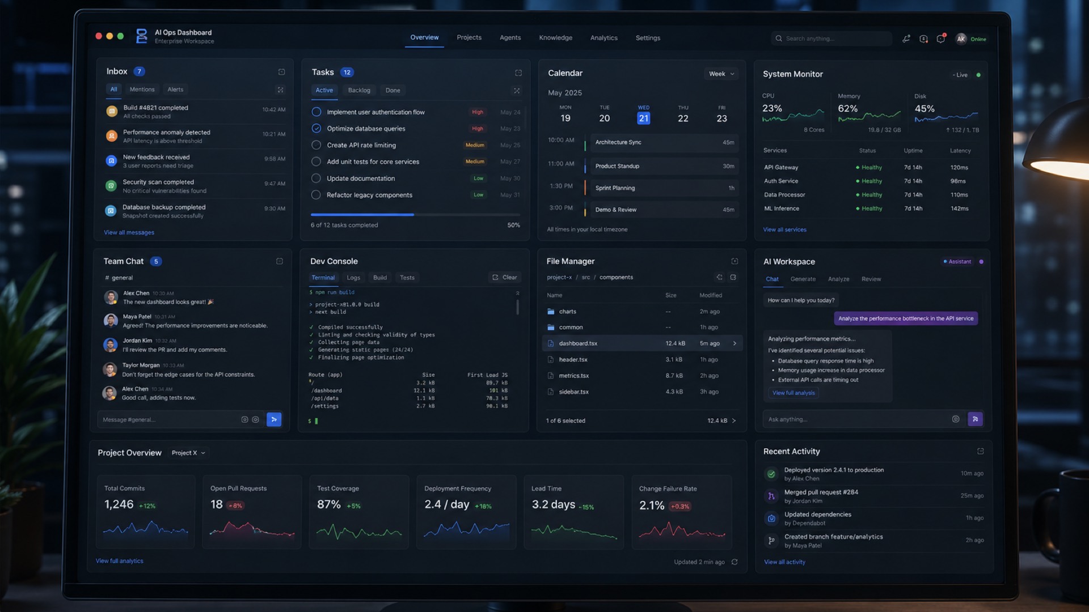Open the Week view dropdown in Calendar
Image resolution: width=1089 pixels, height=612 pixels.
pyautogui.click(x=721, y=74)
